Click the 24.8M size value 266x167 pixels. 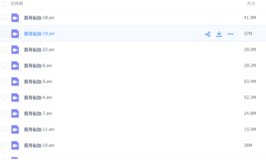250,113
